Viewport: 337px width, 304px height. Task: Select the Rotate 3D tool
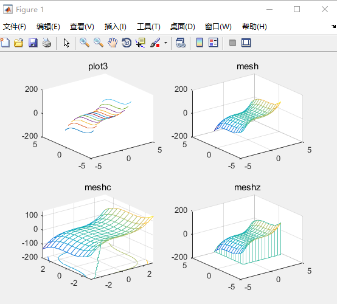click(x=127, y=43)
